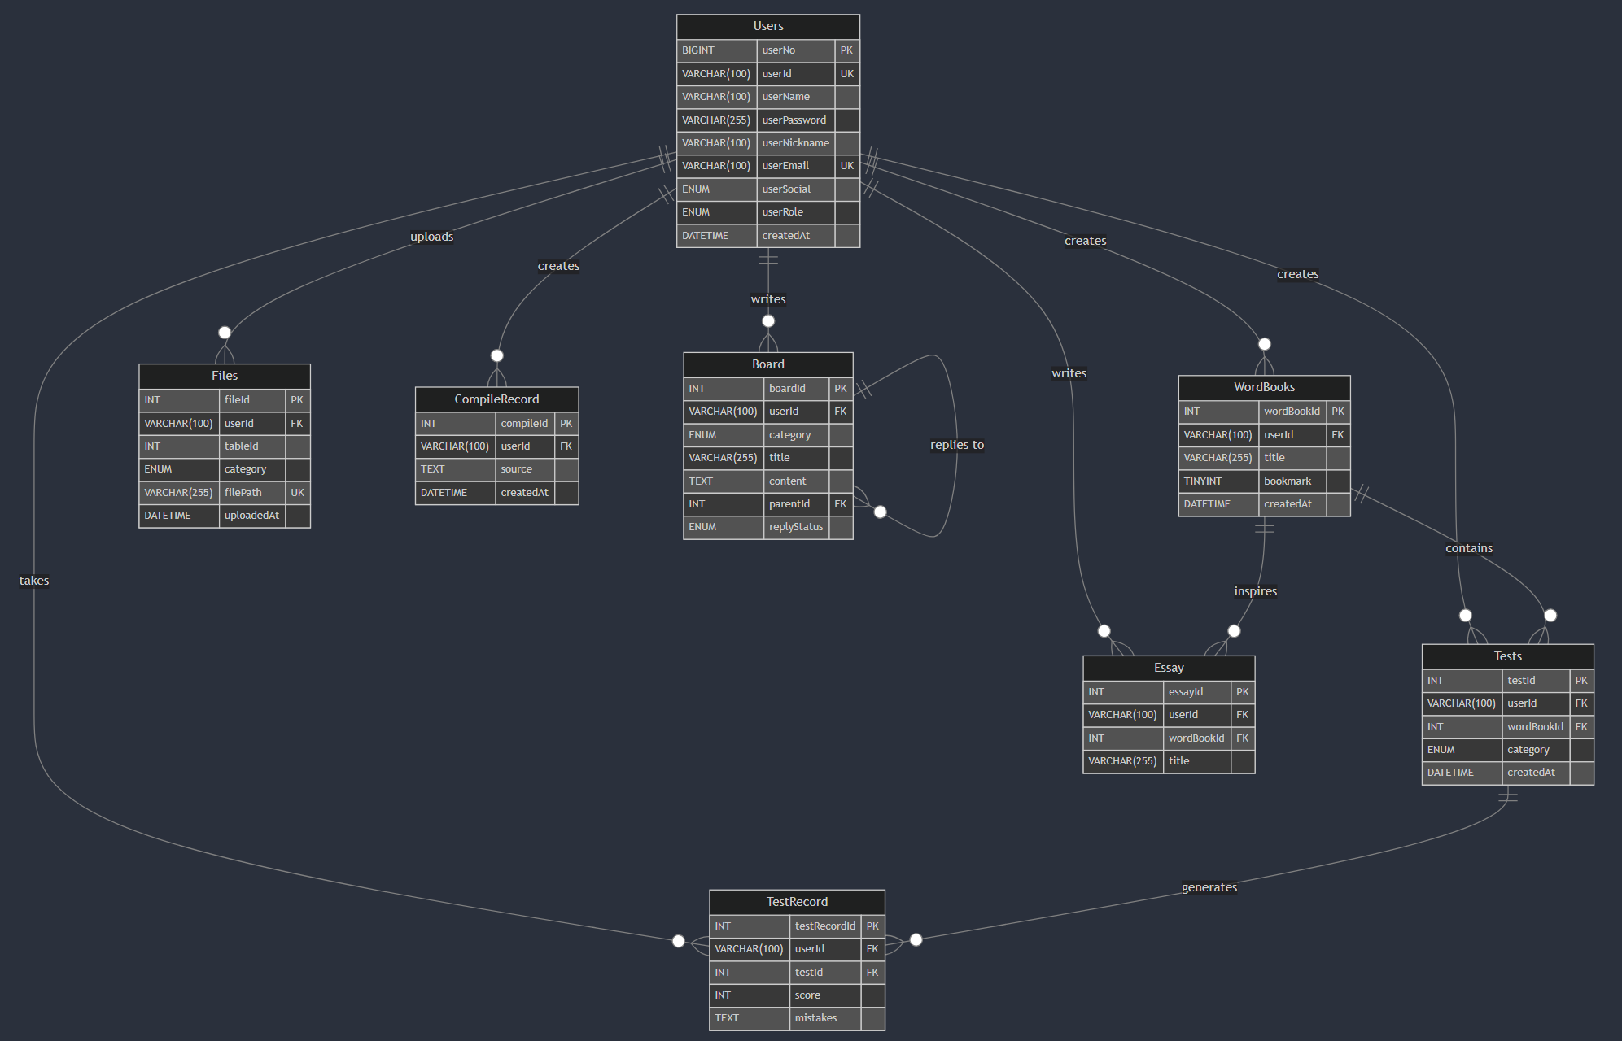Click the 'replies to' relationship label

coord(956,445)
